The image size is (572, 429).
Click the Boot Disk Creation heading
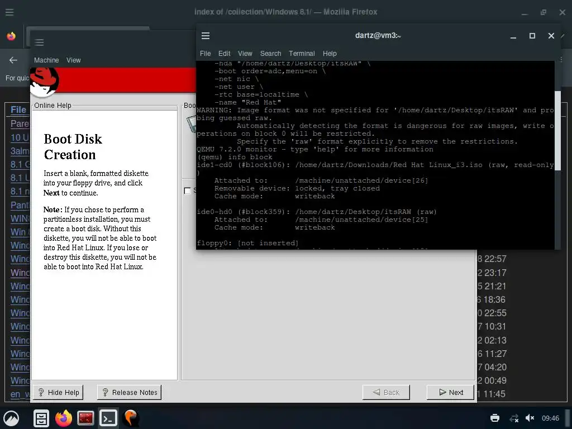pyautogui.click(x=73, y=147)
